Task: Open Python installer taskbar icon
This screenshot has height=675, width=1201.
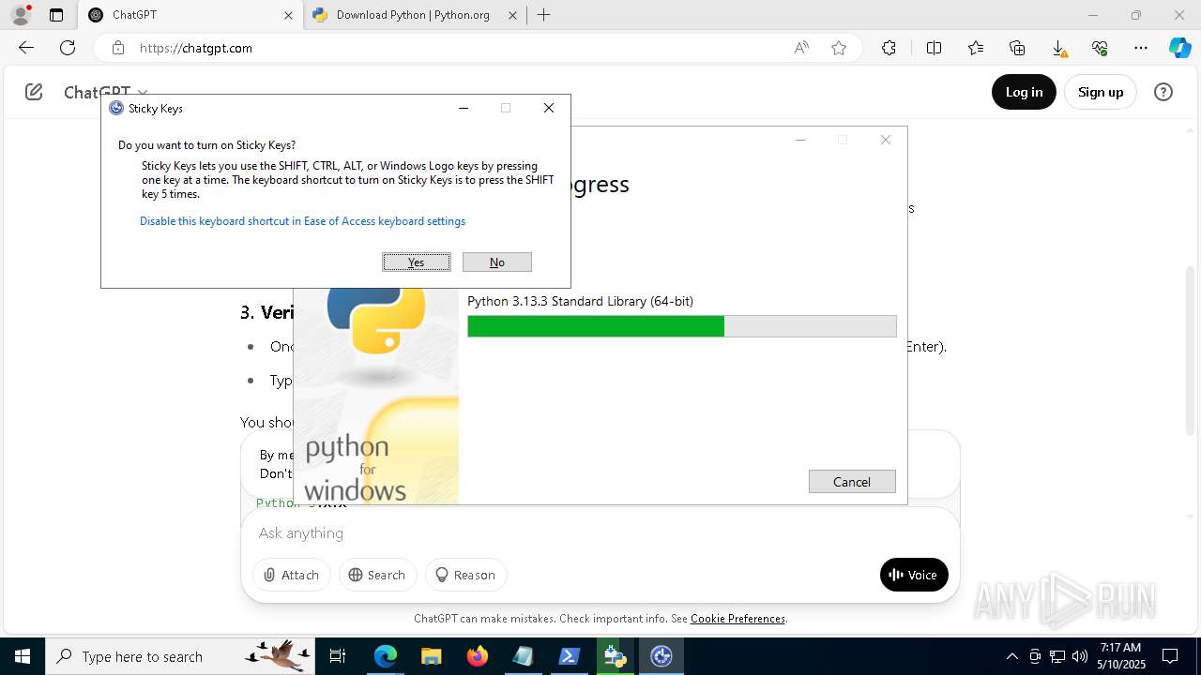Action: (x=616, y=656)
